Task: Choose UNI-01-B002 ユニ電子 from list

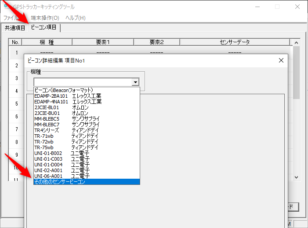Action: (x=87, y=153)
